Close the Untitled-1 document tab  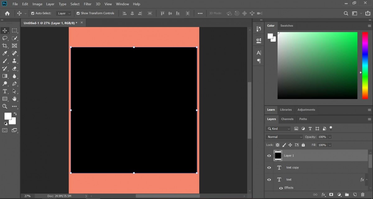click(x=82, y=23)
